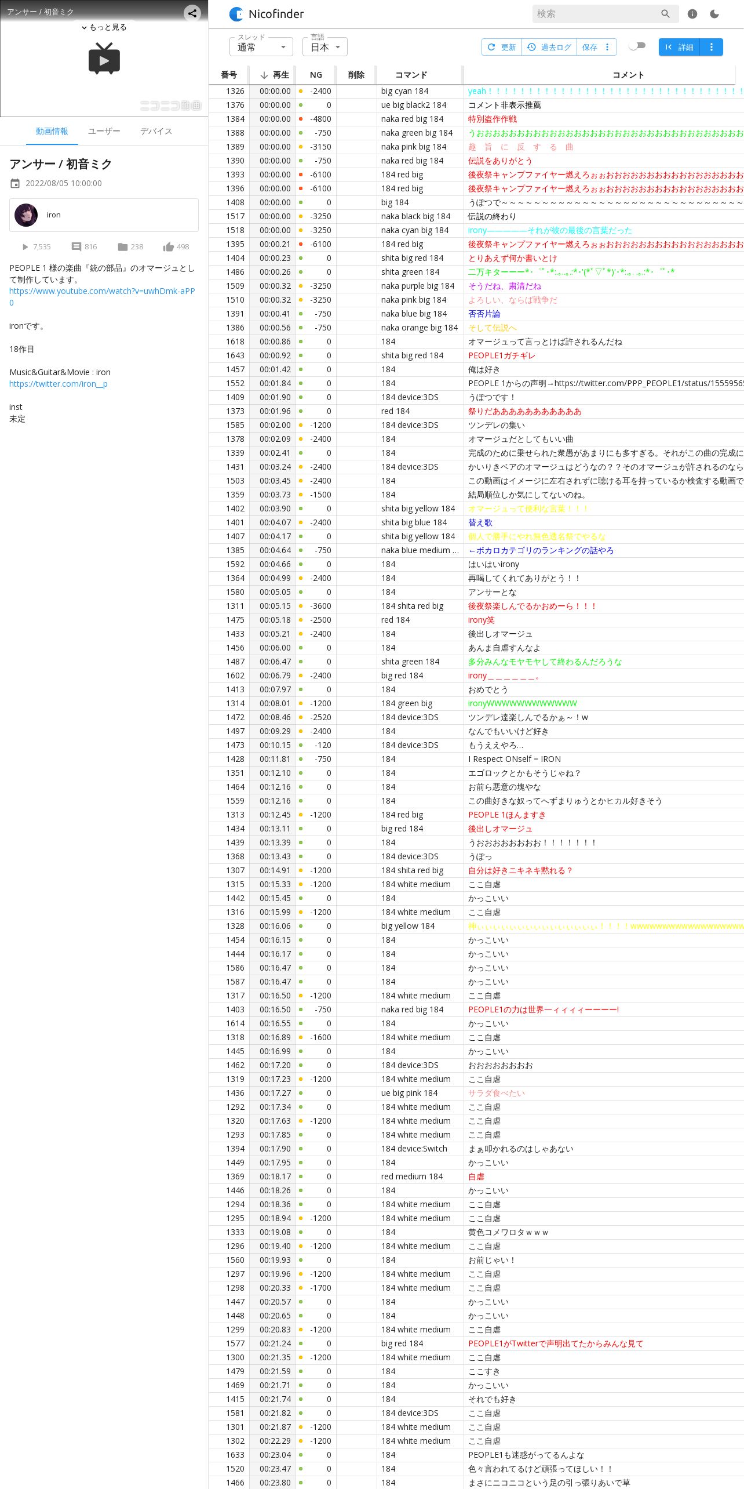Click comment '伝説をありがとう'
Screen dimensions: 744x1489
[500, 161]
